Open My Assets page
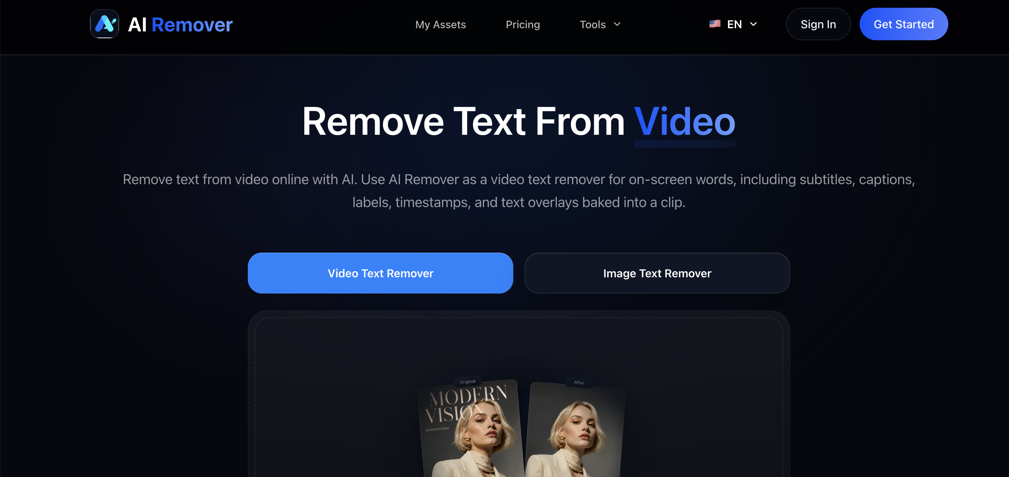 tap(440, 24)
